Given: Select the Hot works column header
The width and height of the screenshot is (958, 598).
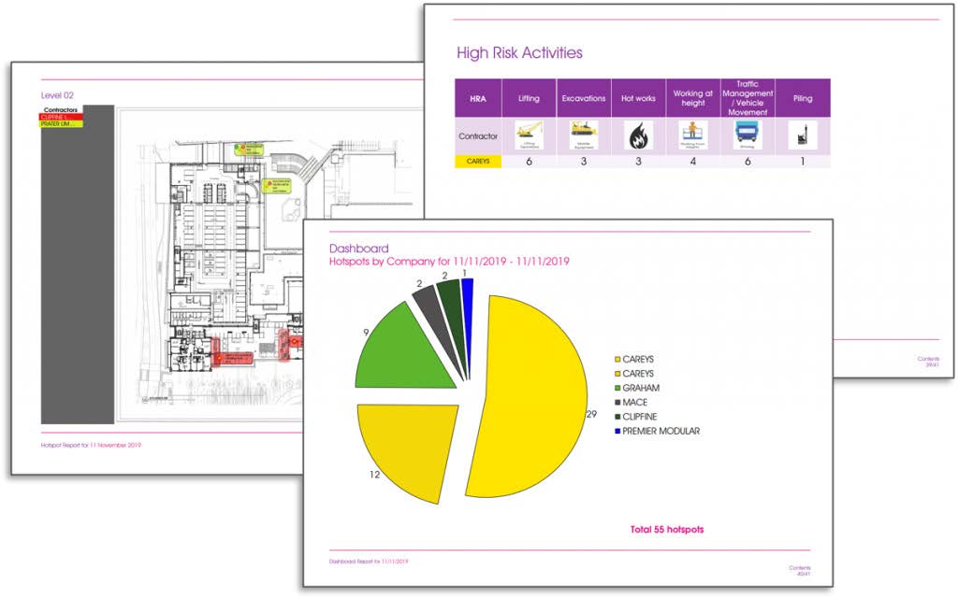Looking at the screenshot, I should click(639, 98).
